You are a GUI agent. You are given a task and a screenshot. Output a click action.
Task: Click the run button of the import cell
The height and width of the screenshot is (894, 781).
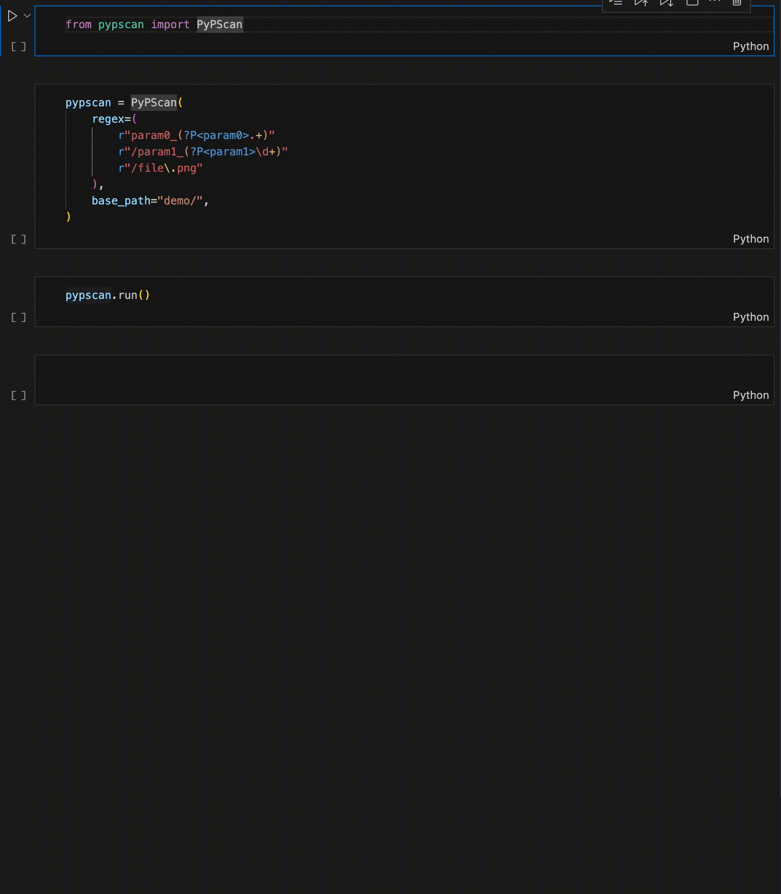(12, 16)
